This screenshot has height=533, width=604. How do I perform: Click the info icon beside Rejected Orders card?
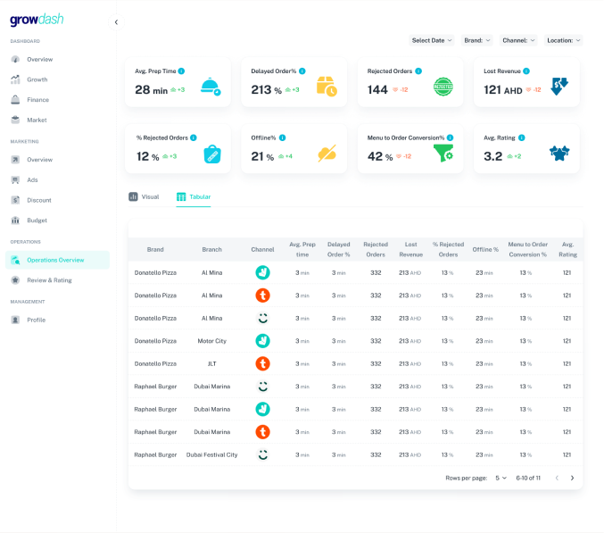click(x=418, y=71)
